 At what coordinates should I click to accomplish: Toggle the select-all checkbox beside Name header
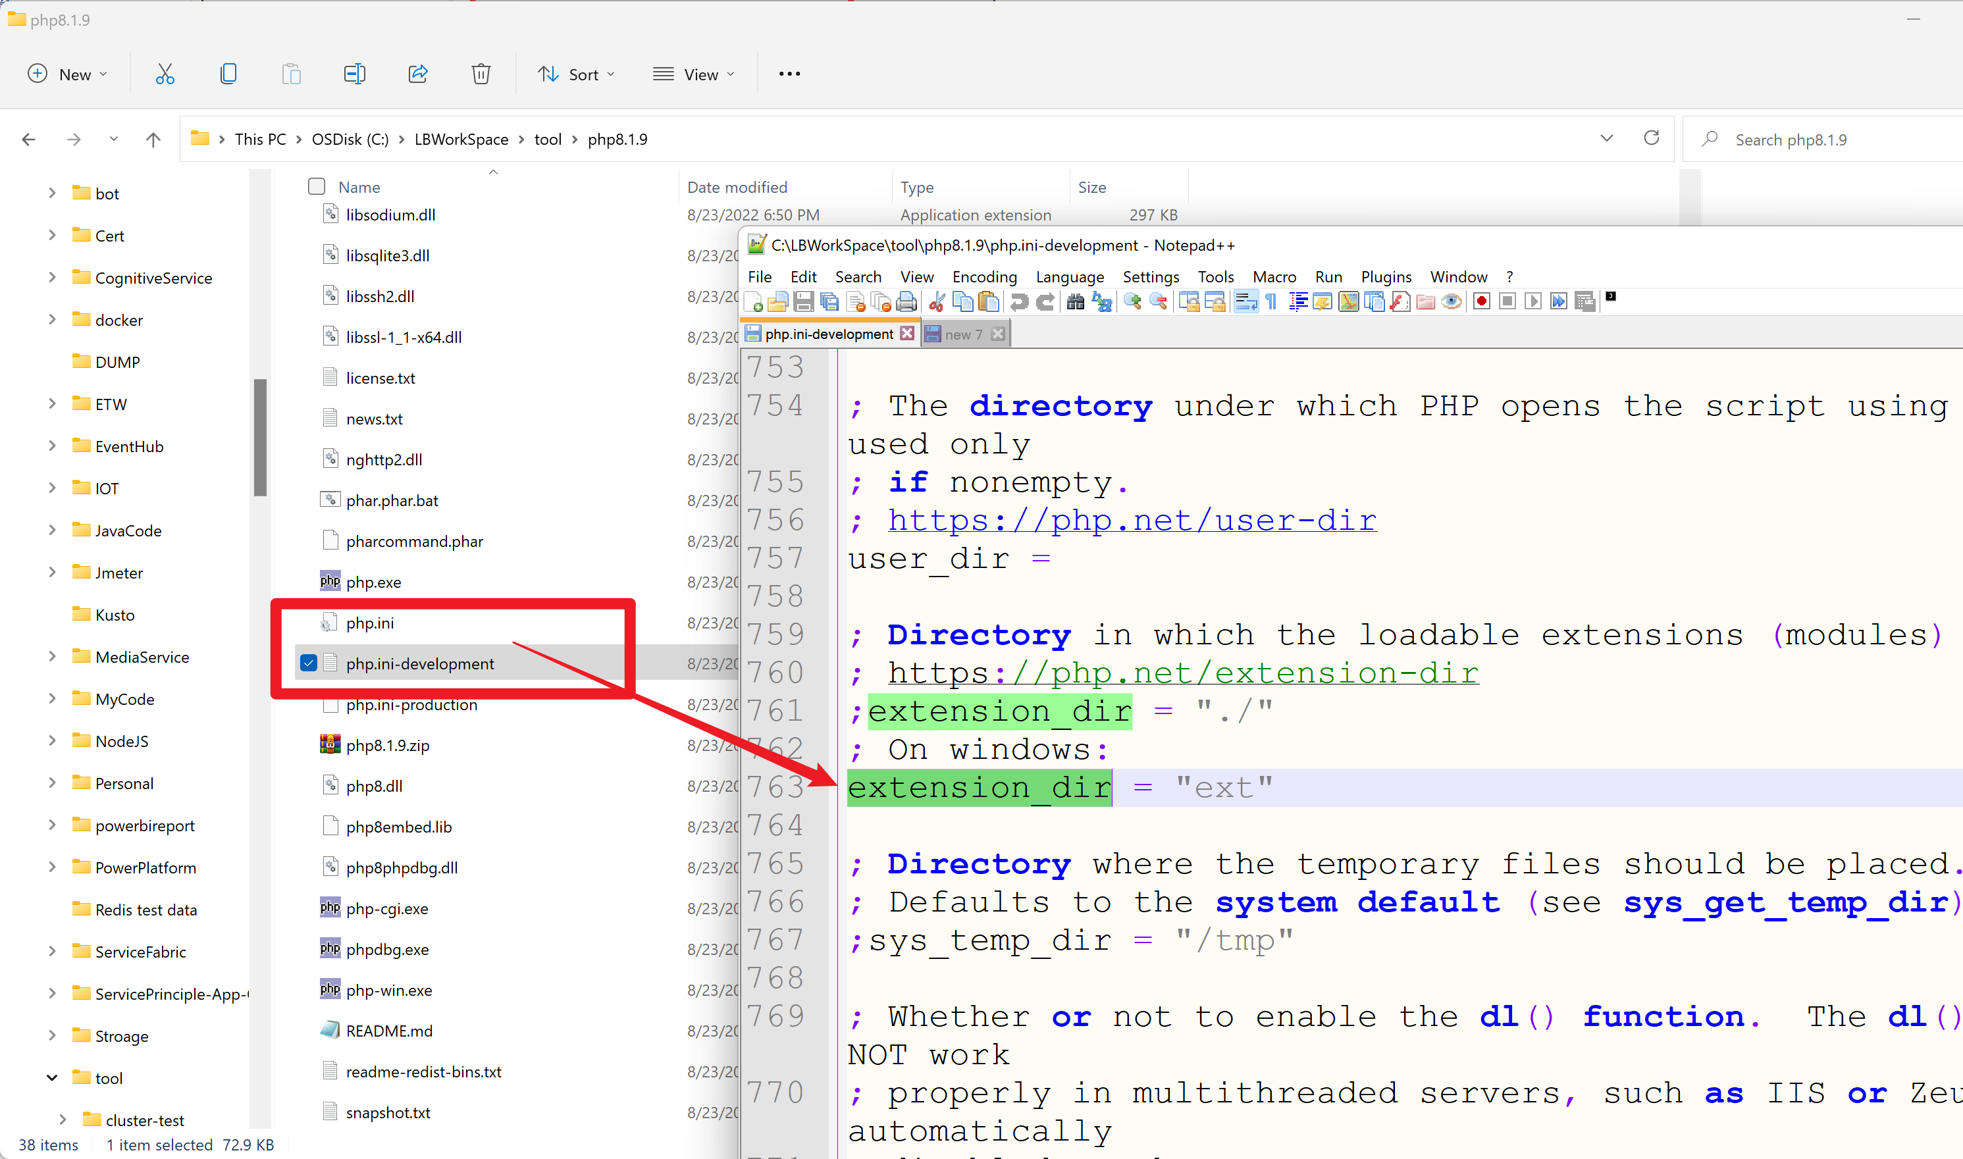[317, 187]
